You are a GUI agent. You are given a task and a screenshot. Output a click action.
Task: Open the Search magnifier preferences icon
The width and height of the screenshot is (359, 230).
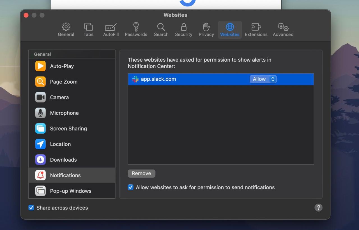click(x=161, y=27)
